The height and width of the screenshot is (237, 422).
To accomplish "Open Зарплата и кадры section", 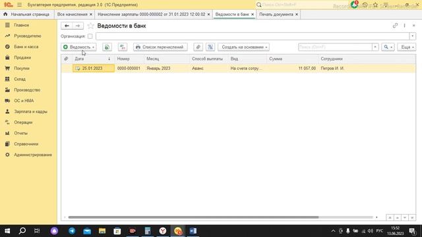I will (x=30, y=111).
